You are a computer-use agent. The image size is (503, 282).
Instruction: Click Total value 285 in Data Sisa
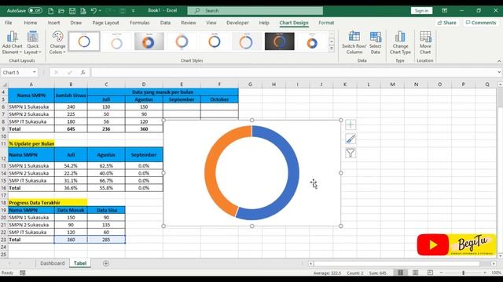point(106,240)
